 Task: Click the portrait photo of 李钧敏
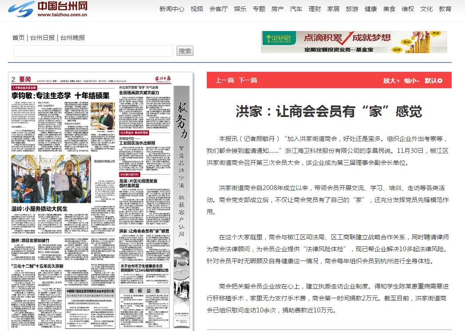coord(102,116)
